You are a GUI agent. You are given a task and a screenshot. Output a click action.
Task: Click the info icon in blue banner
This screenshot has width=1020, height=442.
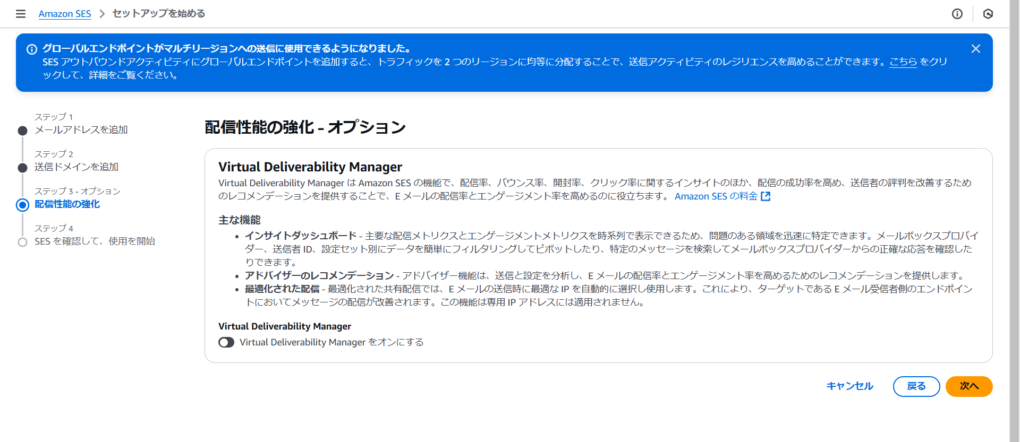[x=32, y=49]
